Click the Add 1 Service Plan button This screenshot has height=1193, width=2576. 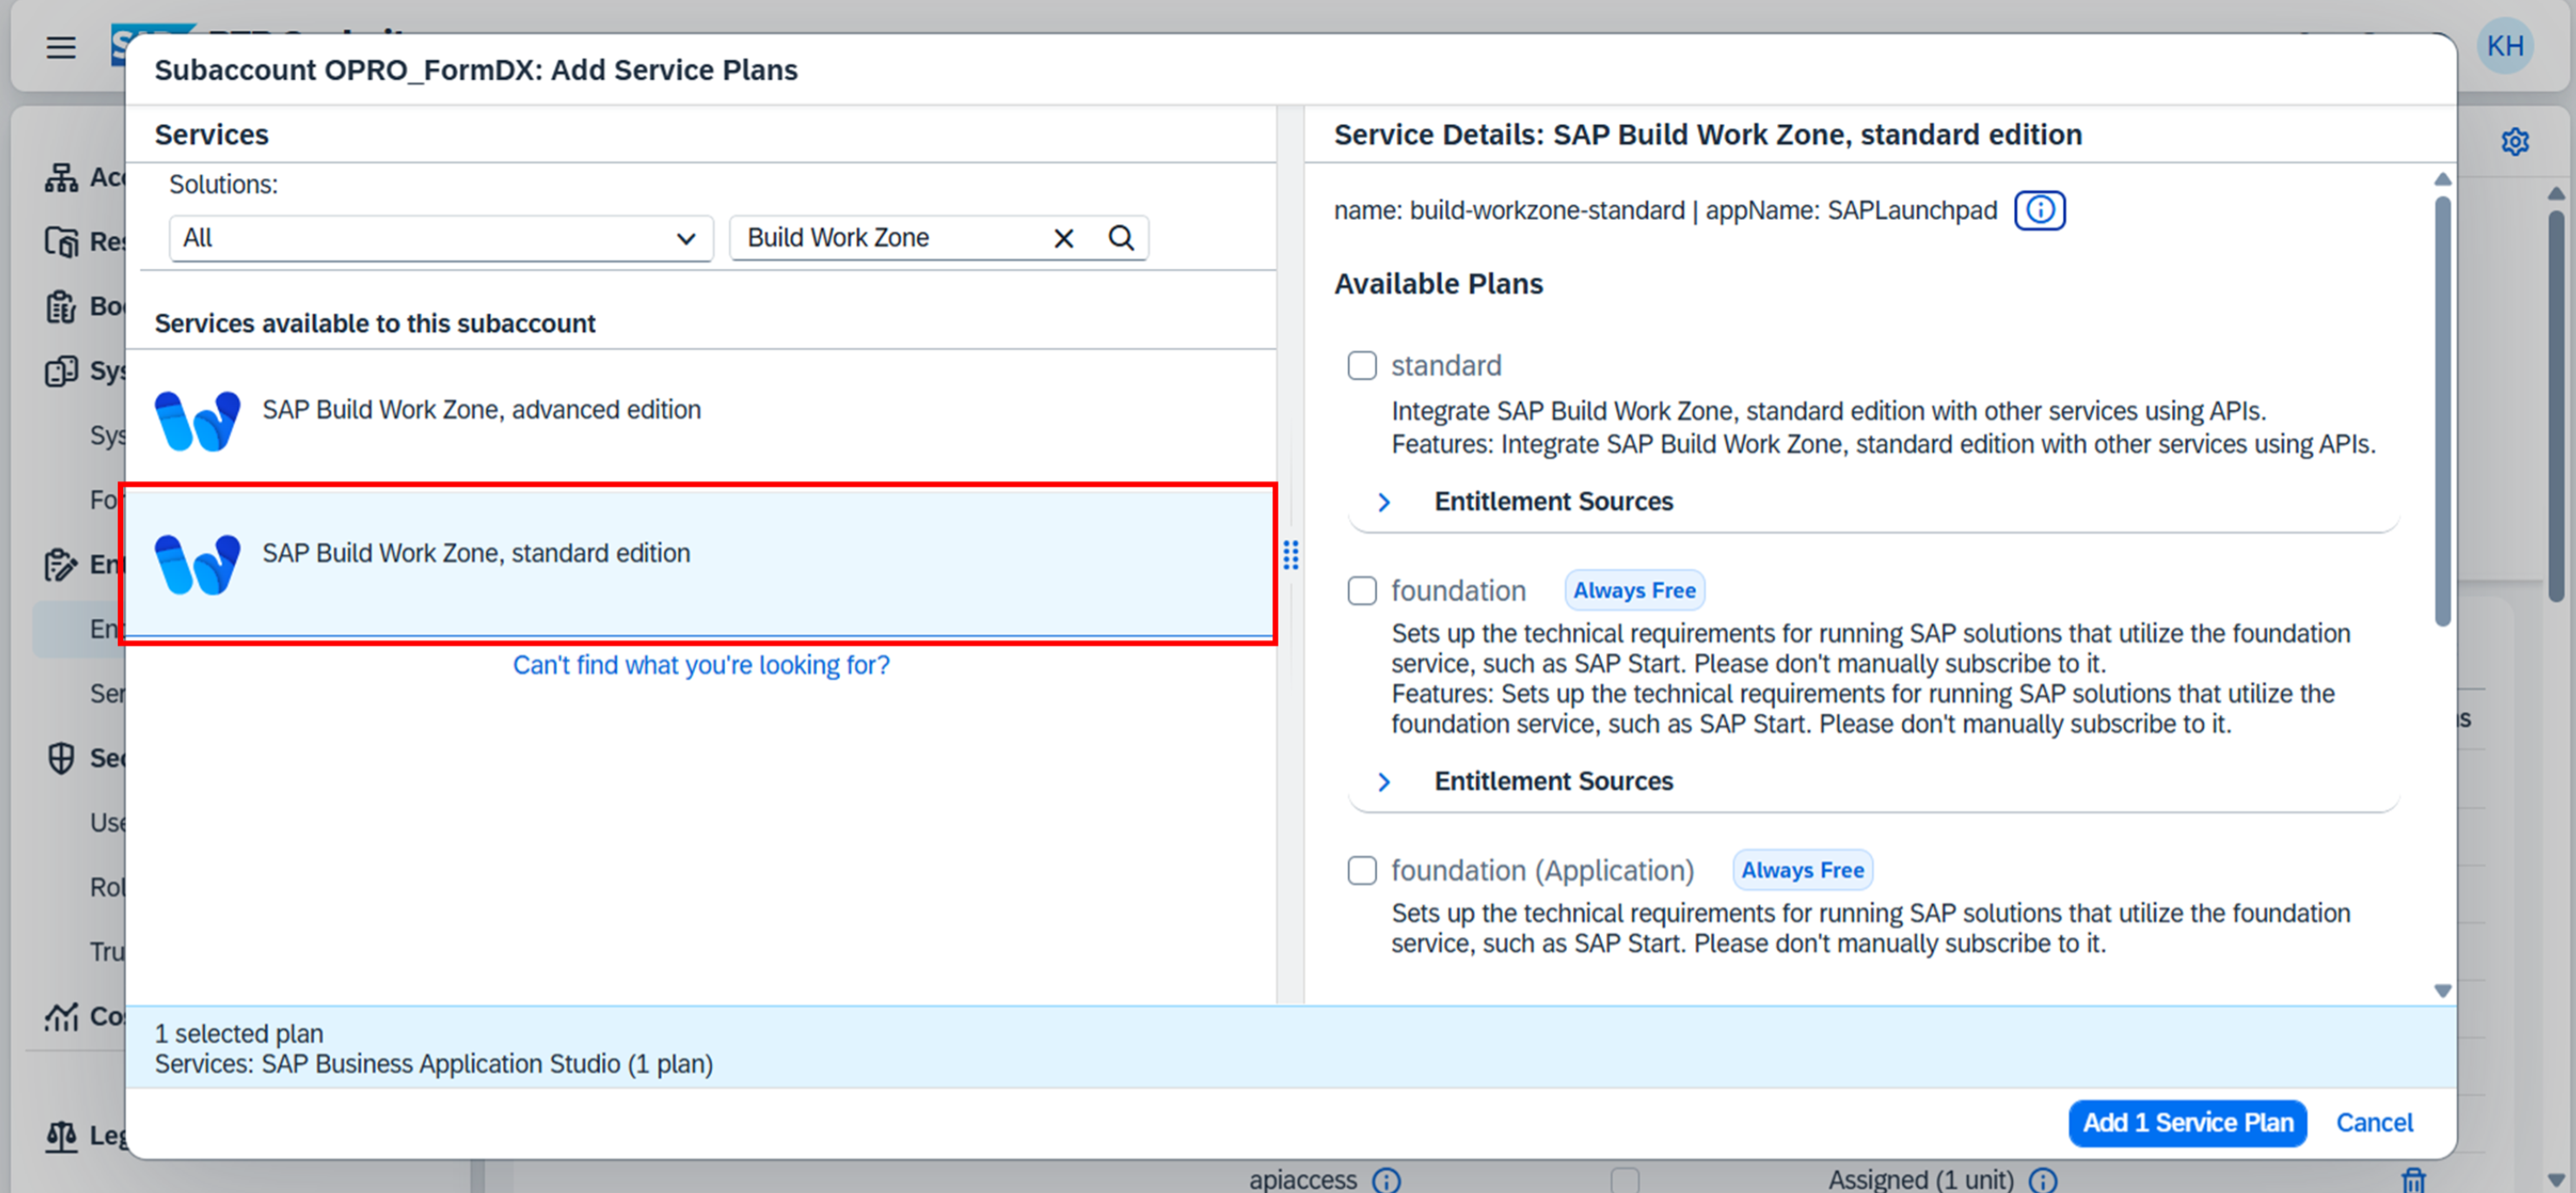(x=2187, y=1123)
